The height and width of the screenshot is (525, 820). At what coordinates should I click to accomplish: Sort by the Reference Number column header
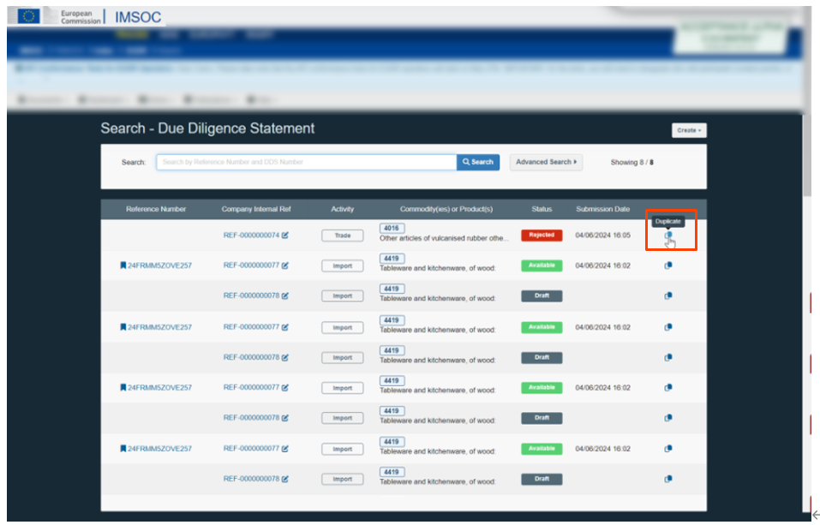pos(156,209)
